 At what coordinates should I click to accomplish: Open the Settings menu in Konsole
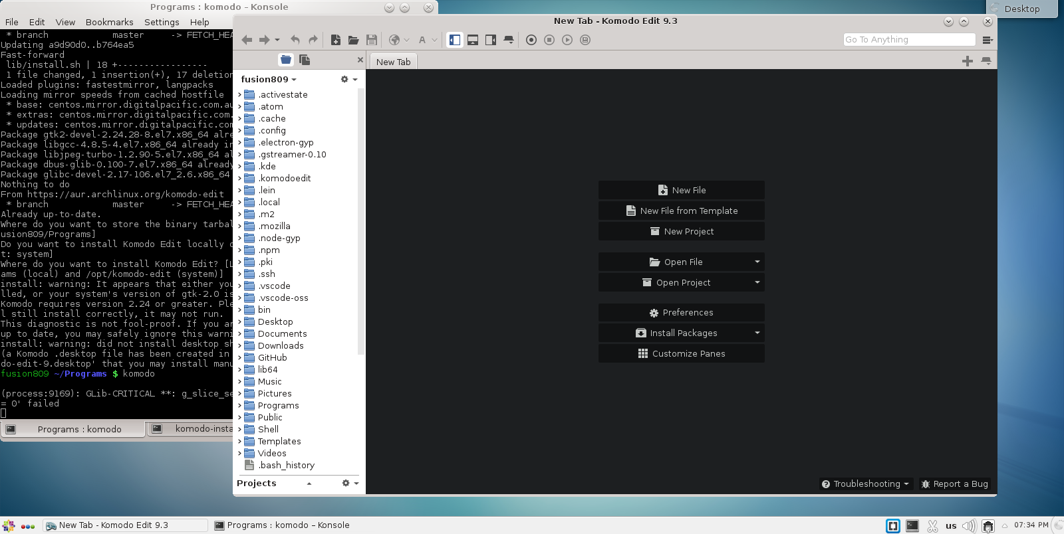pos(162,22)
